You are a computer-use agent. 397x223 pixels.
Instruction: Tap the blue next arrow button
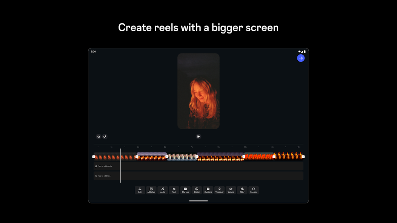tap(301, 58)
